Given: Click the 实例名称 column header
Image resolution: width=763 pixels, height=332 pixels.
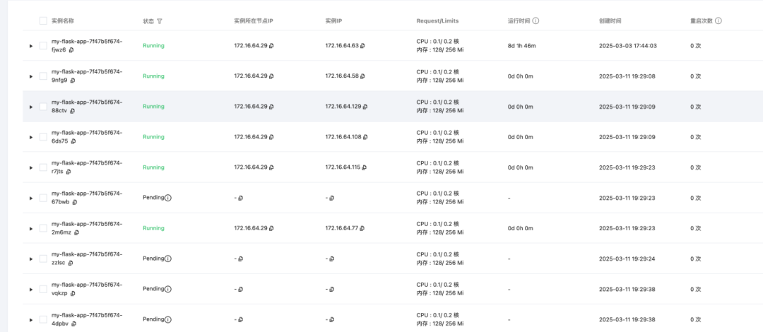Looking at the screenshot, I should point(63,21).
